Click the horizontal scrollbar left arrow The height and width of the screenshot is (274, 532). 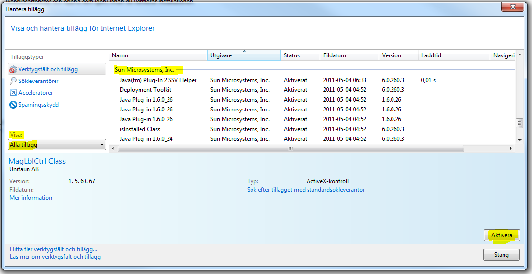113,148
